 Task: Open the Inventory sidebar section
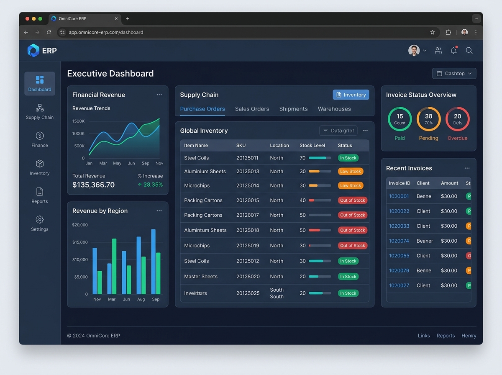(40, 168)
